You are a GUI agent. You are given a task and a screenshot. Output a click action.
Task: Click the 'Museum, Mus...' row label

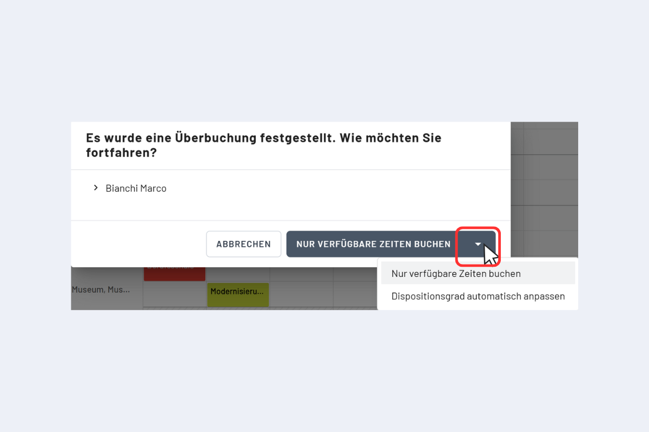tap(101, 289)
